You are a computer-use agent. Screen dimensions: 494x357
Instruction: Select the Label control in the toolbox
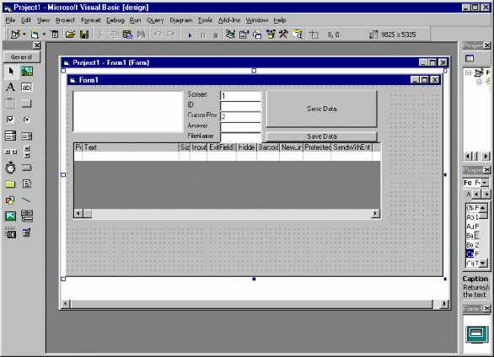click(10, 87)
